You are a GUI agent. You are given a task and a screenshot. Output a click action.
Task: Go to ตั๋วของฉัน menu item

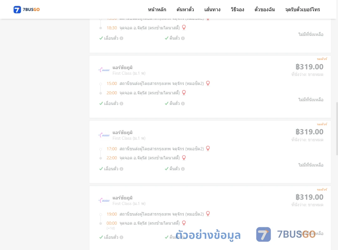tap(264, 9)
